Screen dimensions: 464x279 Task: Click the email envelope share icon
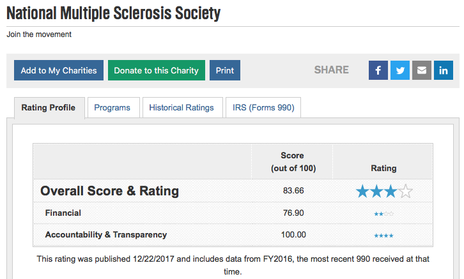(422, 70)
